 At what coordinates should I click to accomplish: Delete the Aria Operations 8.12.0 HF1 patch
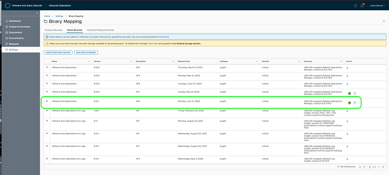click(354, 93)
